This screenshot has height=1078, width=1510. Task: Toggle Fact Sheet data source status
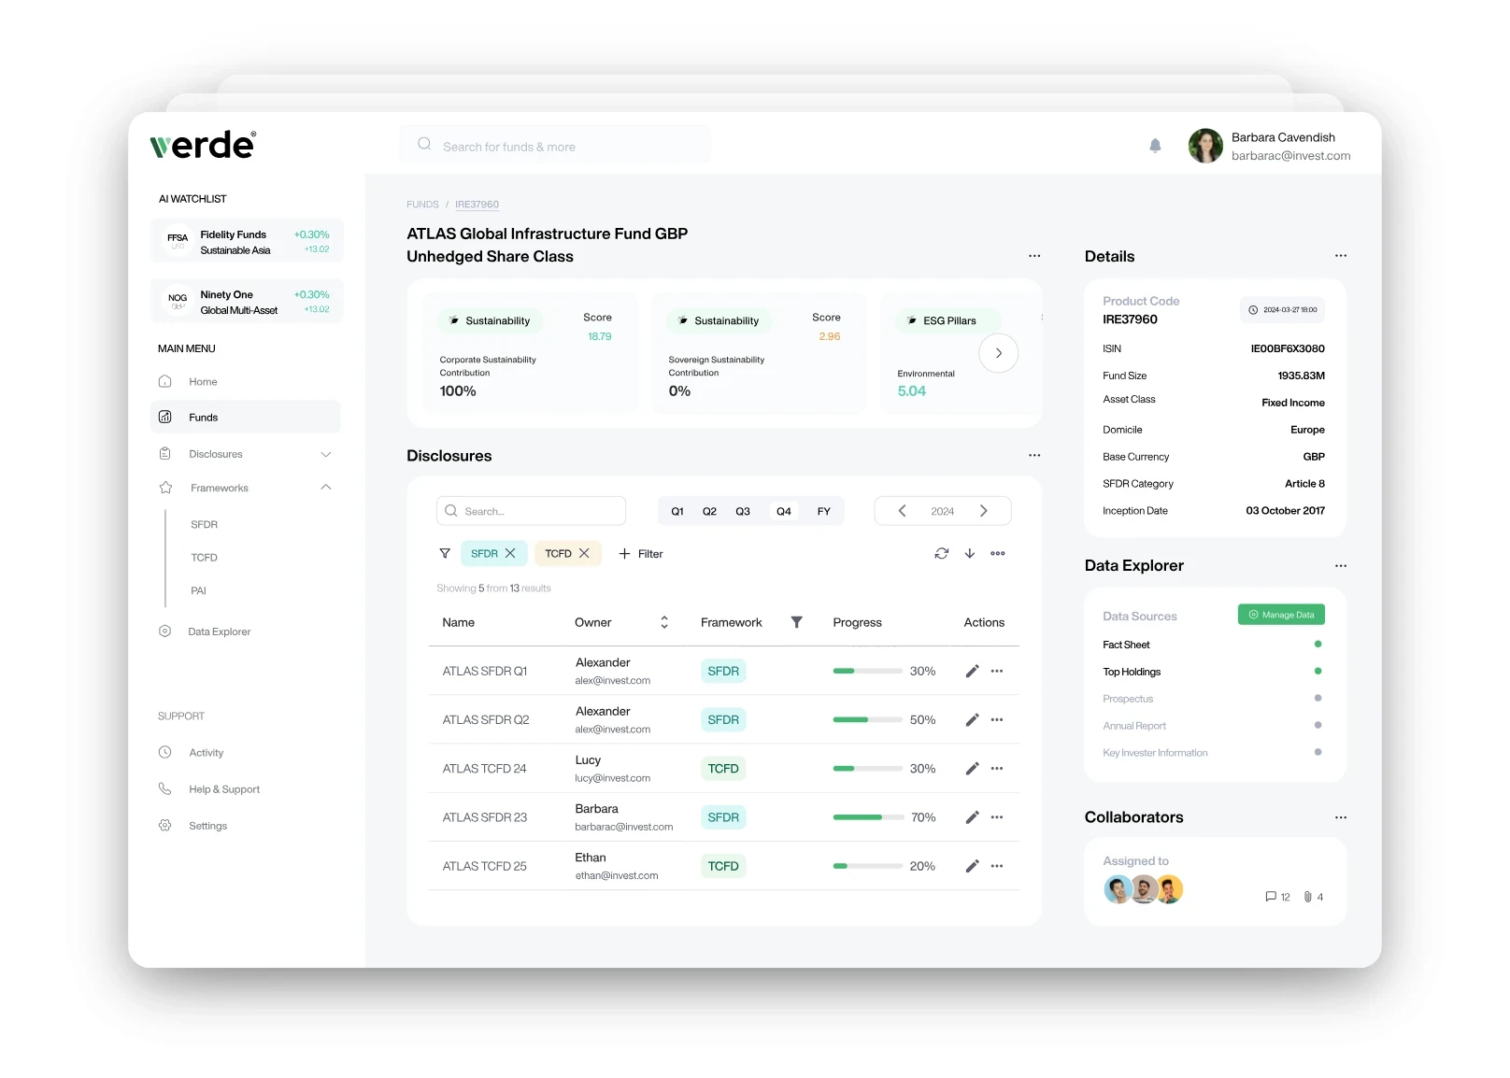pos(1318,645)
